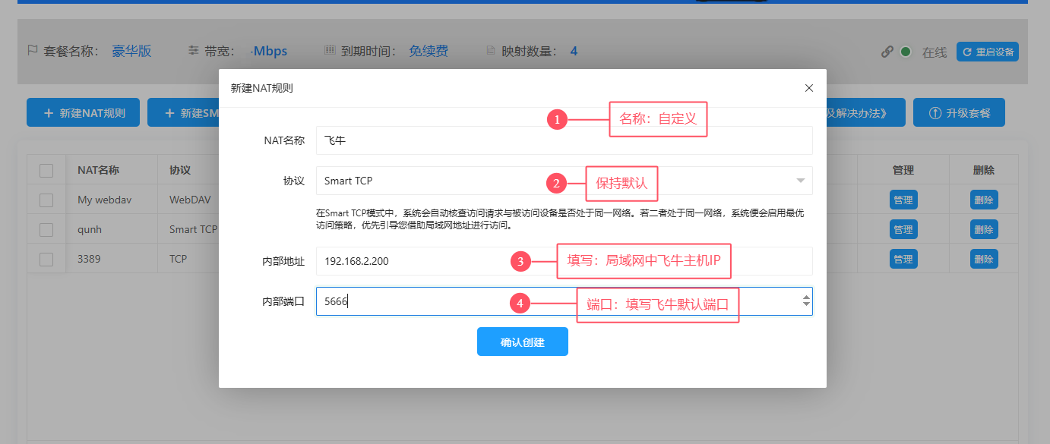Image resolution: width=1050 pixels, height=444 pixels.
Task: Click the document icon beside 映射数量
Action: pos(491,51)
